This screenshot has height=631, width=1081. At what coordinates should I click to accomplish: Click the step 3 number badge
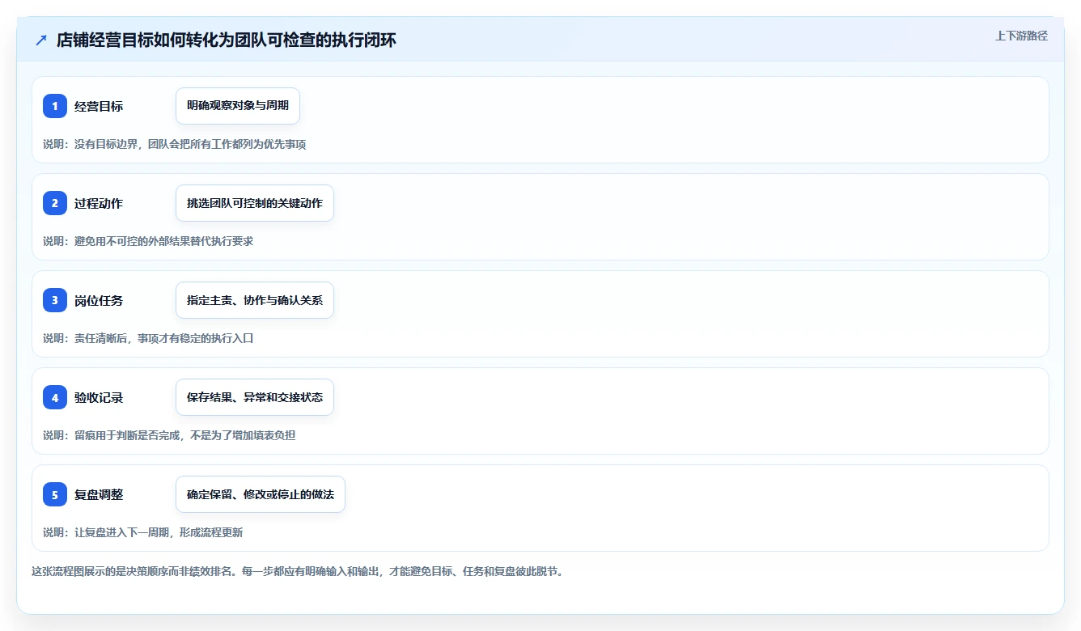[55, 300]
